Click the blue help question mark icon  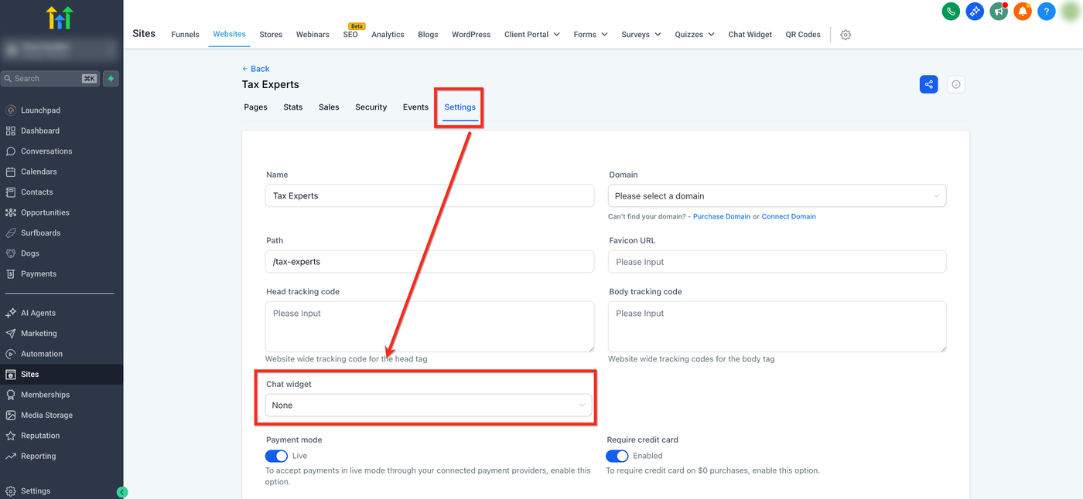coord(1046,12)
